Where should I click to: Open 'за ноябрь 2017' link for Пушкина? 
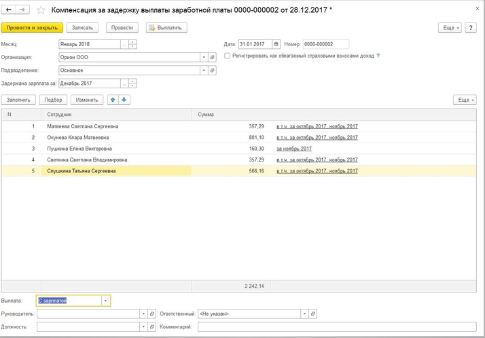294,149
